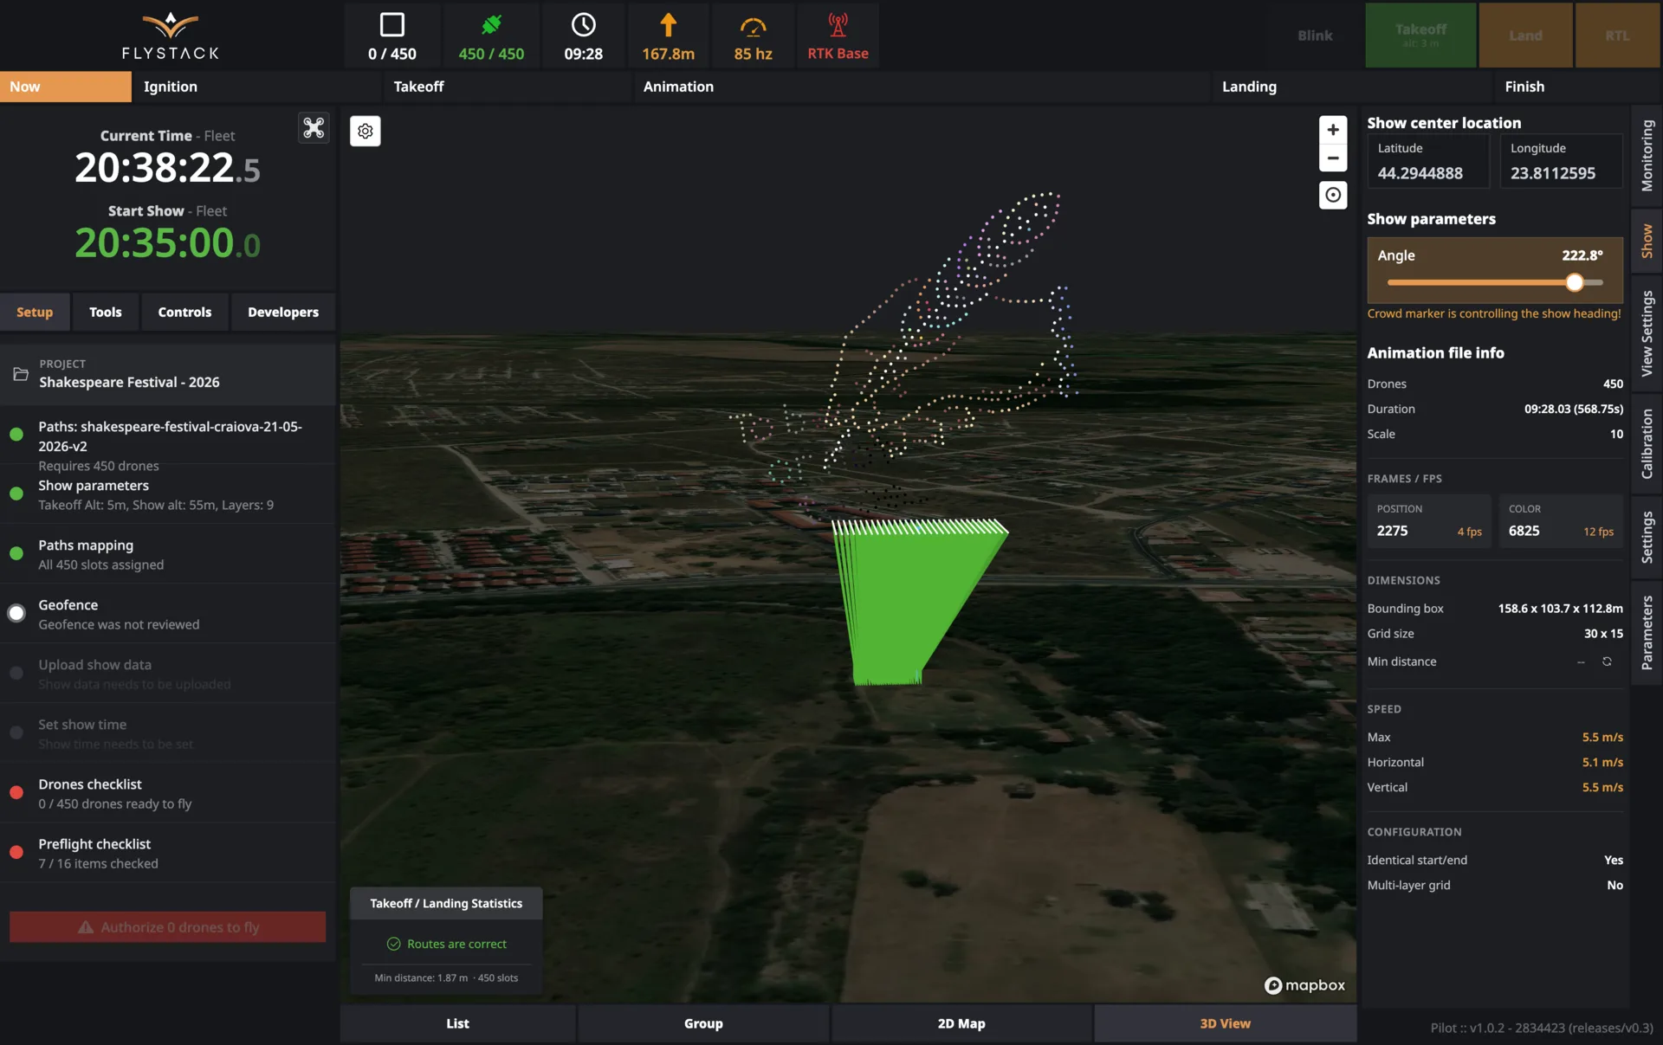Viewport: 1663px width, 1045px height.
Task: Edit the Longitude field
Action: 1561,161
